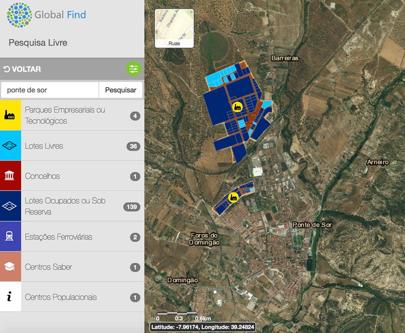Click the lower factory marker near Ponte de Sor
This screenshot has width=405, height=333.
[x=233, y=197]
